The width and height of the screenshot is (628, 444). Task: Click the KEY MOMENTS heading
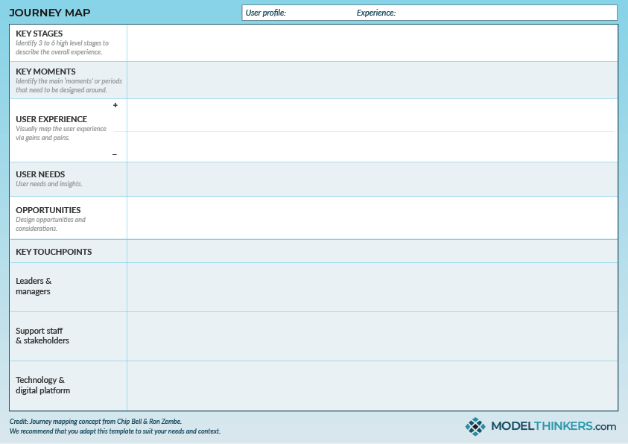45,72
